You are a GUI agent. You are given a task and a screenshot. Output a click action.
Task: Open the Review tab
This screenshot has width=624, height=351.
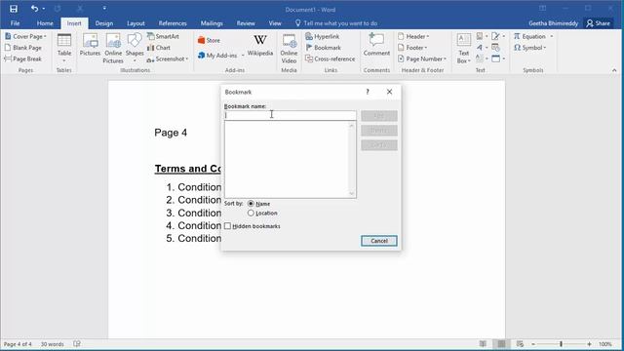[x=246, y=23]
